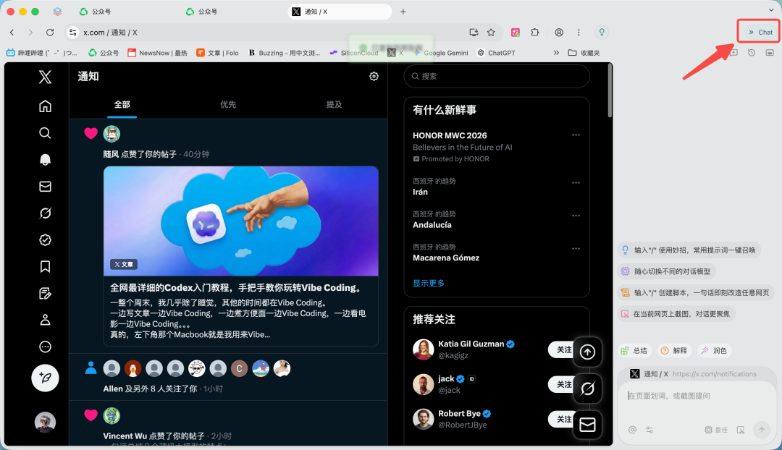The image size is (782, 450).
Task: Select the Search magnifier icon on X
Action: [x=45, y=132]
